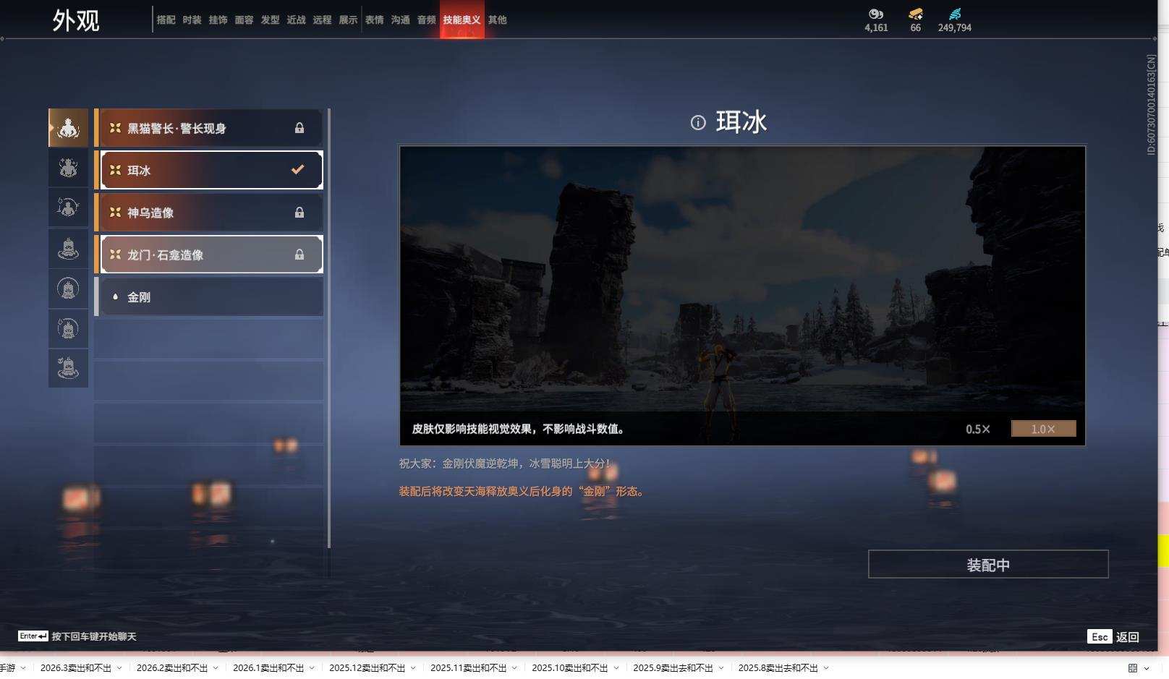Click the silver coin currency icon showing 4,161
1169x679 pixels.
tap(875, 14)
